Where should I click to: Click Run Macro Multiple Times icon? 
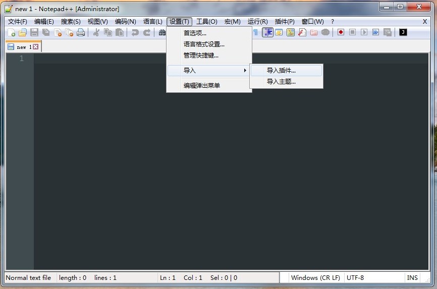[x=375, y=32]
